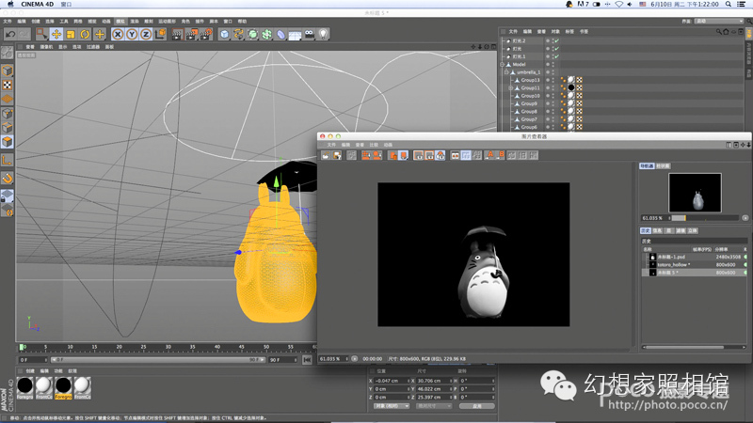The height and width of the screenshot is (423, 753).
Task: Click white material tag on Group9
Action: click(571, 103)
